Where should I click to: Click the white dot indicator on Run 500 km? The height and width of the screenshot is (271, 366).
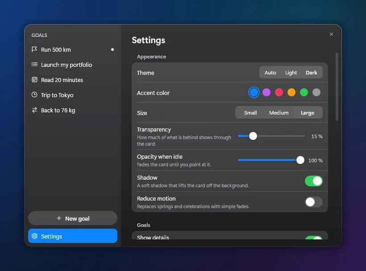(112, 49)
